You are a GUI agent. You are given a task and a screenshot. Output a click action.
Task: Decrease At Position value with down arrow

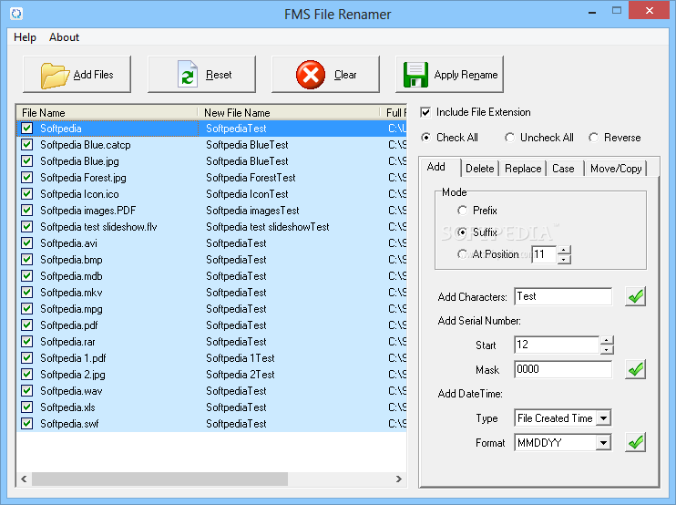pyautogui.click(x=564, y=259)
